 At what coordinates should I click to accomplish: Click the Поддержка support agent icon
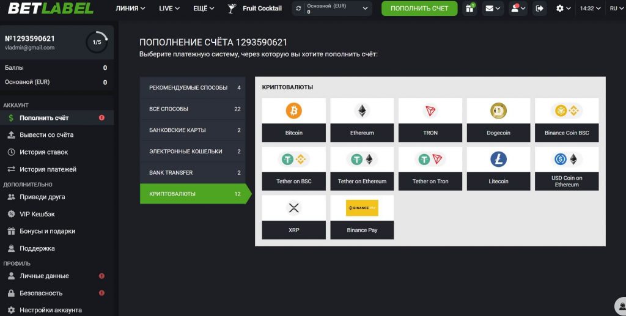[11, 248]
